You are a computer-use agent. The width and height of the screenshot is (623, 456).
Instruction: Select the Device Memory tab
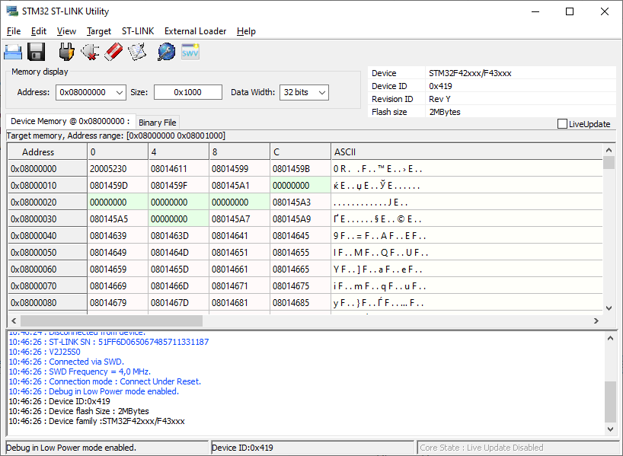click(70, 122)
